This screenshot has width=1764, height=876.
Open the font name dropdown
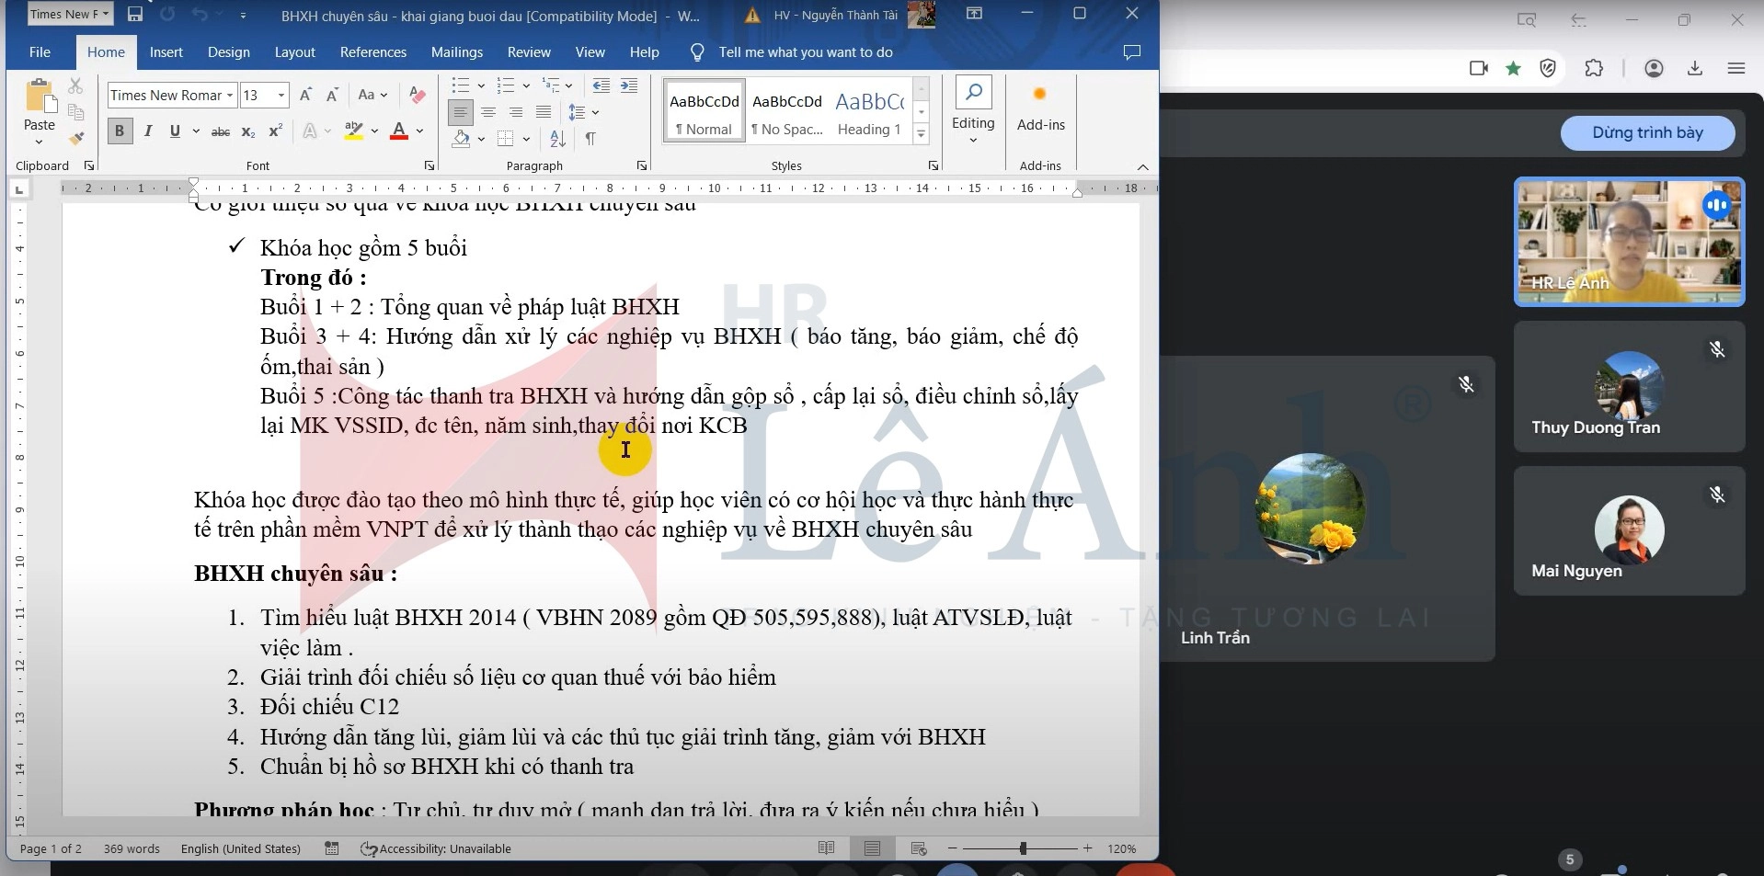(229, 95)
